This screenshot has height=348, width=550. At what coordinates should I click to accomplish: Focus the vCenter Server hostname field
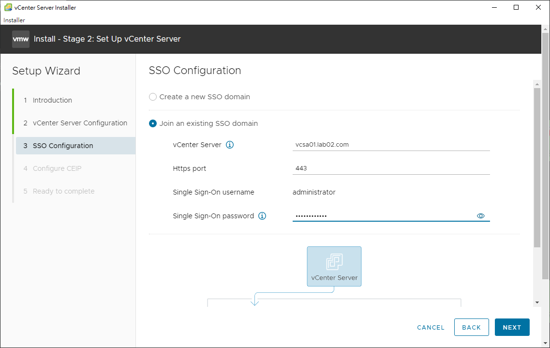coord(391,145)
